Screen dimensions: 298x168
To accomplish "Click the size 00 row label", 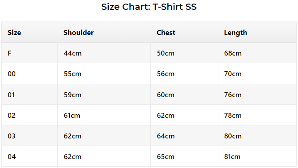I will (x=11, y=74).
